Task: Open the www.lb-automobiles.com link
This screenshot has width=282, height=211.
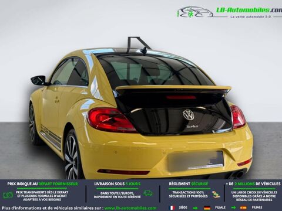Action: [130, 208]
